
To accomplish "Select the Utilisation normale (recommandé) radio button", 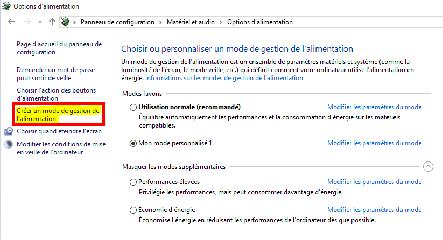I will coord(133,107).
